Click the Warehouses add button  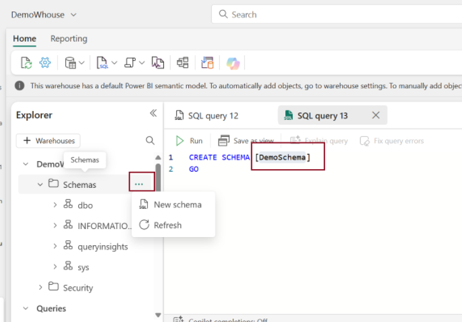point(48,141)
